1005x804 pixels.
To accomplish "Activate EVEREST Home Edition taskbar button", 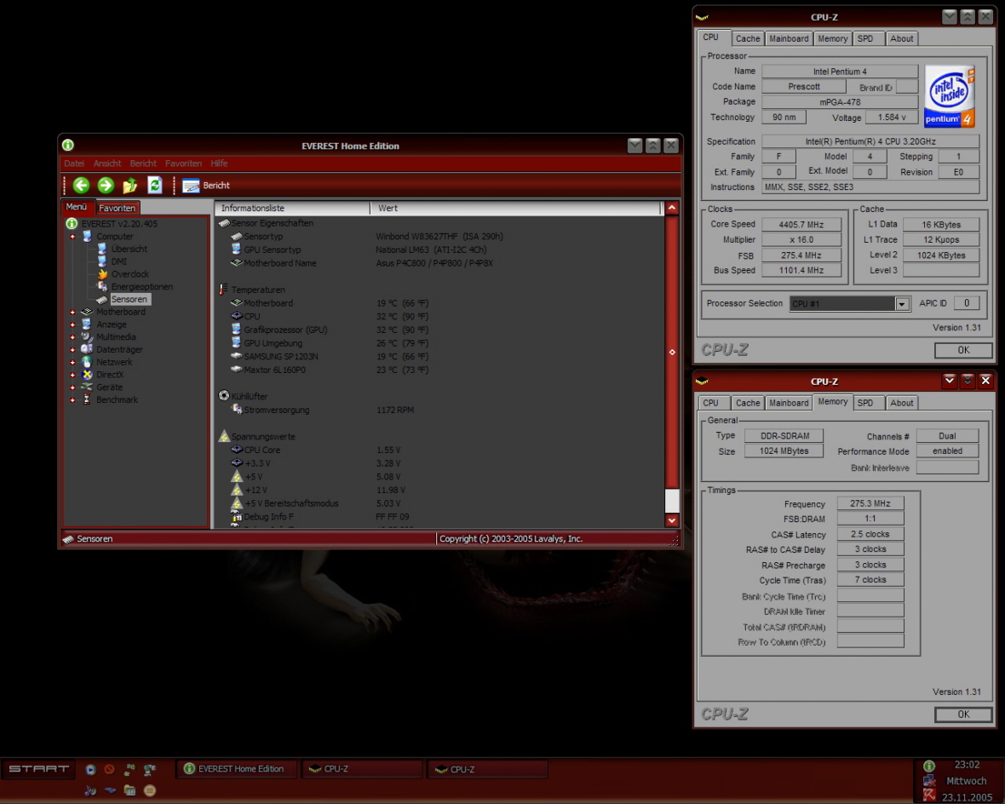I will pos(237,769).
